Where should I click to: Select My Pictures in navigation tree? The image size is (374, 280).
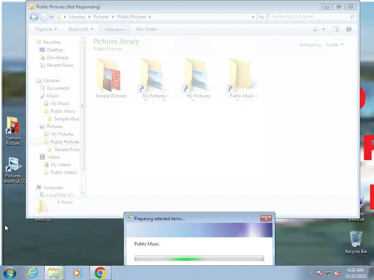tap(62, 134)
